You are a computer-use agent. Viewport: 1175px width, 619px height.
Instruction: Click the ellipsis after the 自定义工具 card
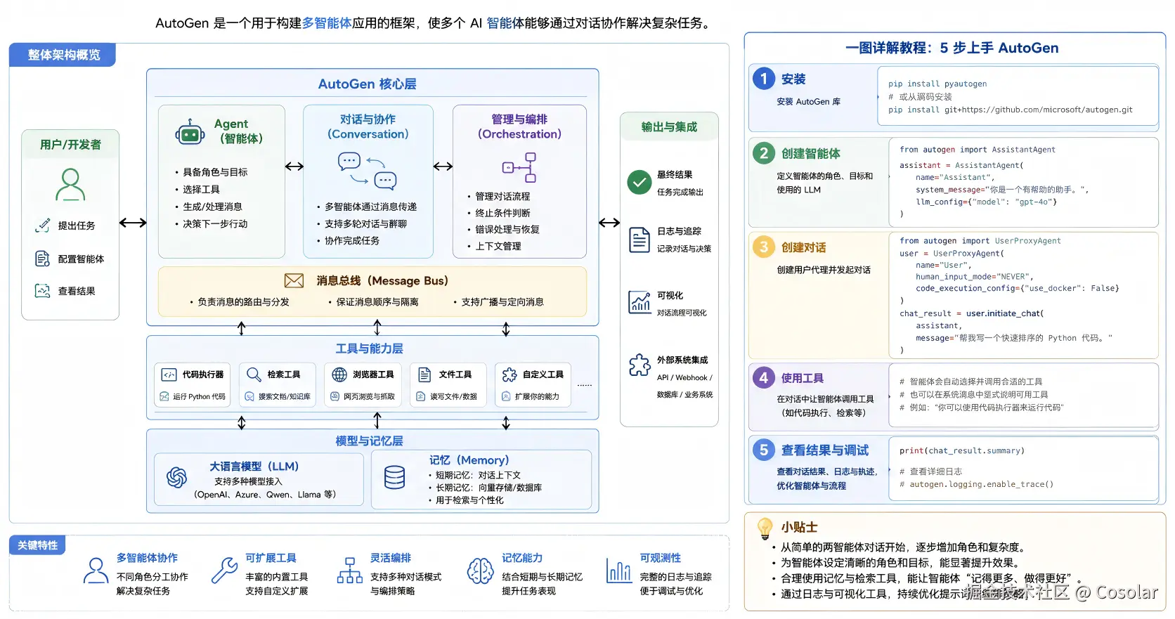click(x=585, y=385)
